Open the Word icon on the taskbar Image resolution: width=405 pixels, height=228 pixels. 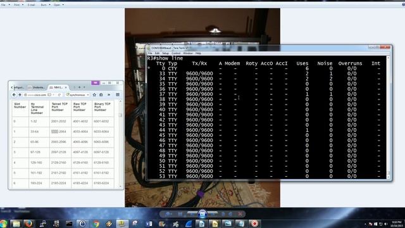pyautogui.click(x=149, y=224)
